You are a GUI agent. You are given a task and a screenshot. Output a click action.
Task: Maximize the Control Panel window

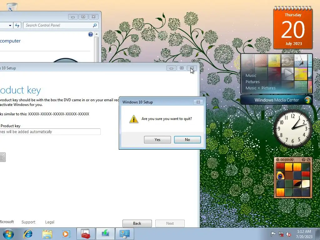tap(83, 17)
